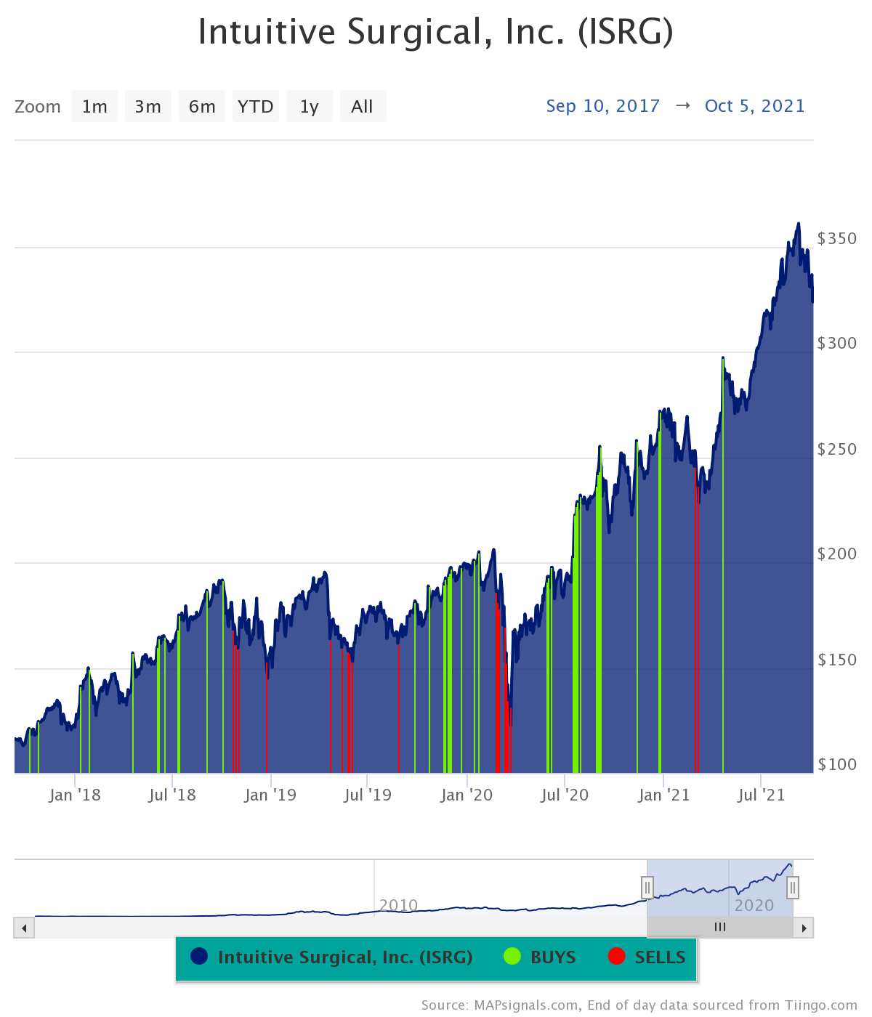This screenshot has height=1017, width=872.
Task: Click the $300 axis label
Action: 837,343
